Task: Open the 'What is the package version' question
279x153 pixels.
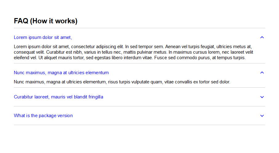Action: coord(43,116)
